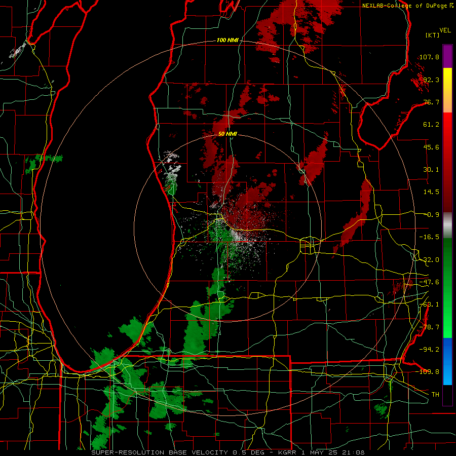Screen dimensions: 456x456
Task: Click the 61.2 legend value
Action: (431, 125)
